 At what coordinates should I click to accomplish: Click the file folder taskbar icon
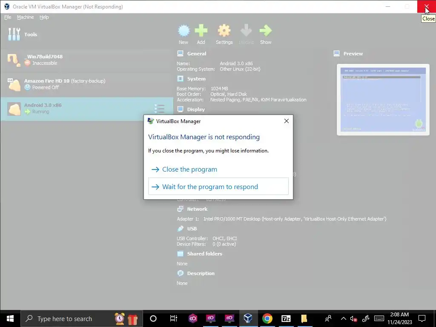pyautogui.click(x=304, y=318)
